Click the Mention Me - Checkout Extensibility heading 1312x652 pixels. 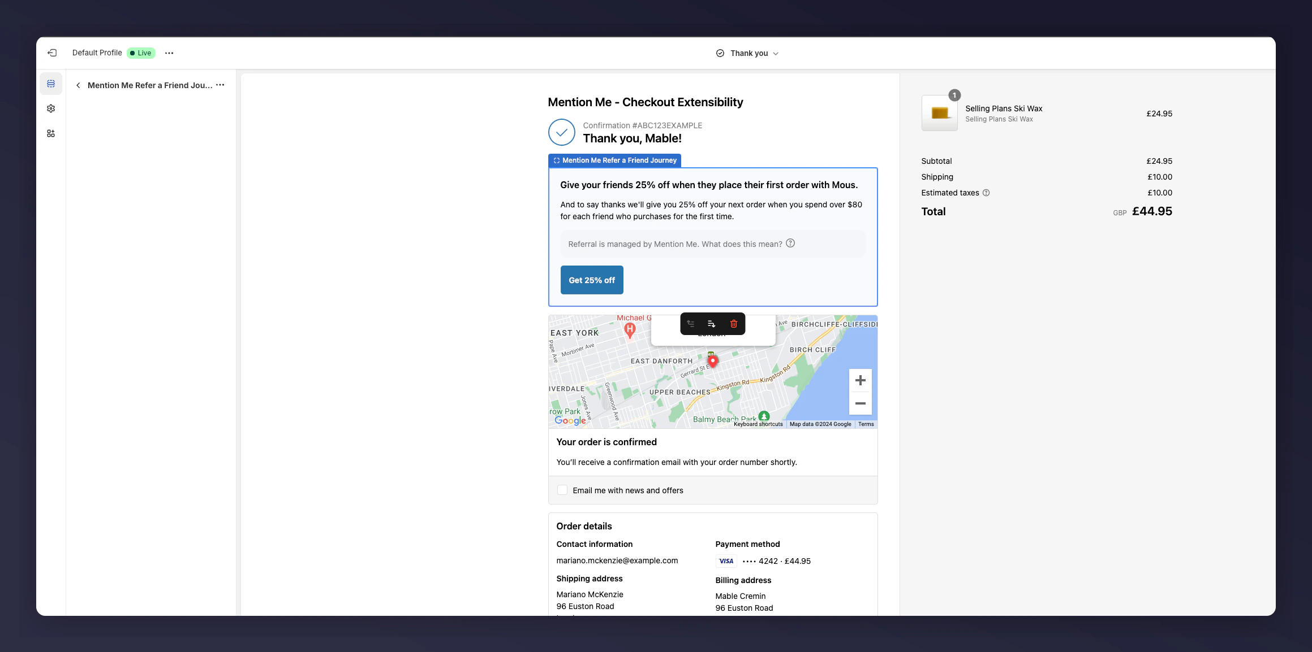(x=646, y=102)
